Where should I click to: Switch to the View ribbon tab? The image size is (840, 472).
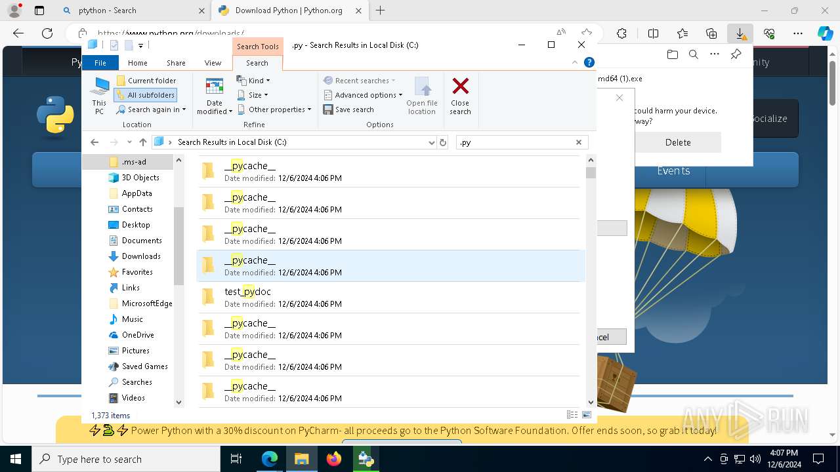point(213,63)
